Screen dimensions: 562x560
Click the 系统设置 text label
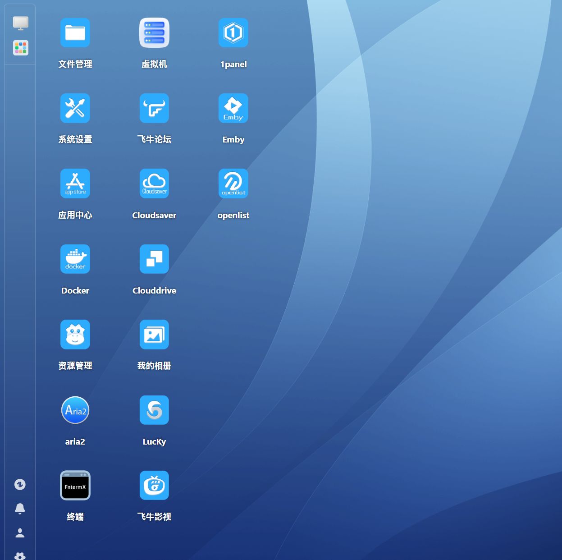[x=75, y=139]
